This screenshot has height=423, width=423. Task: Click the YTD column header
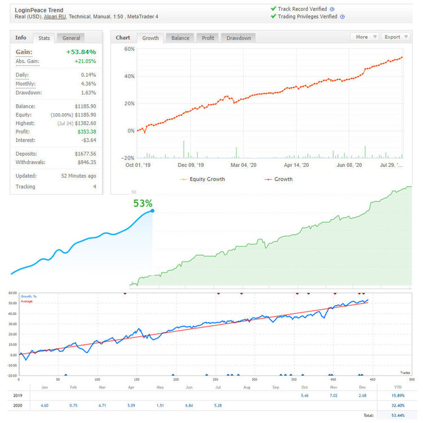(x=398, y=387)
